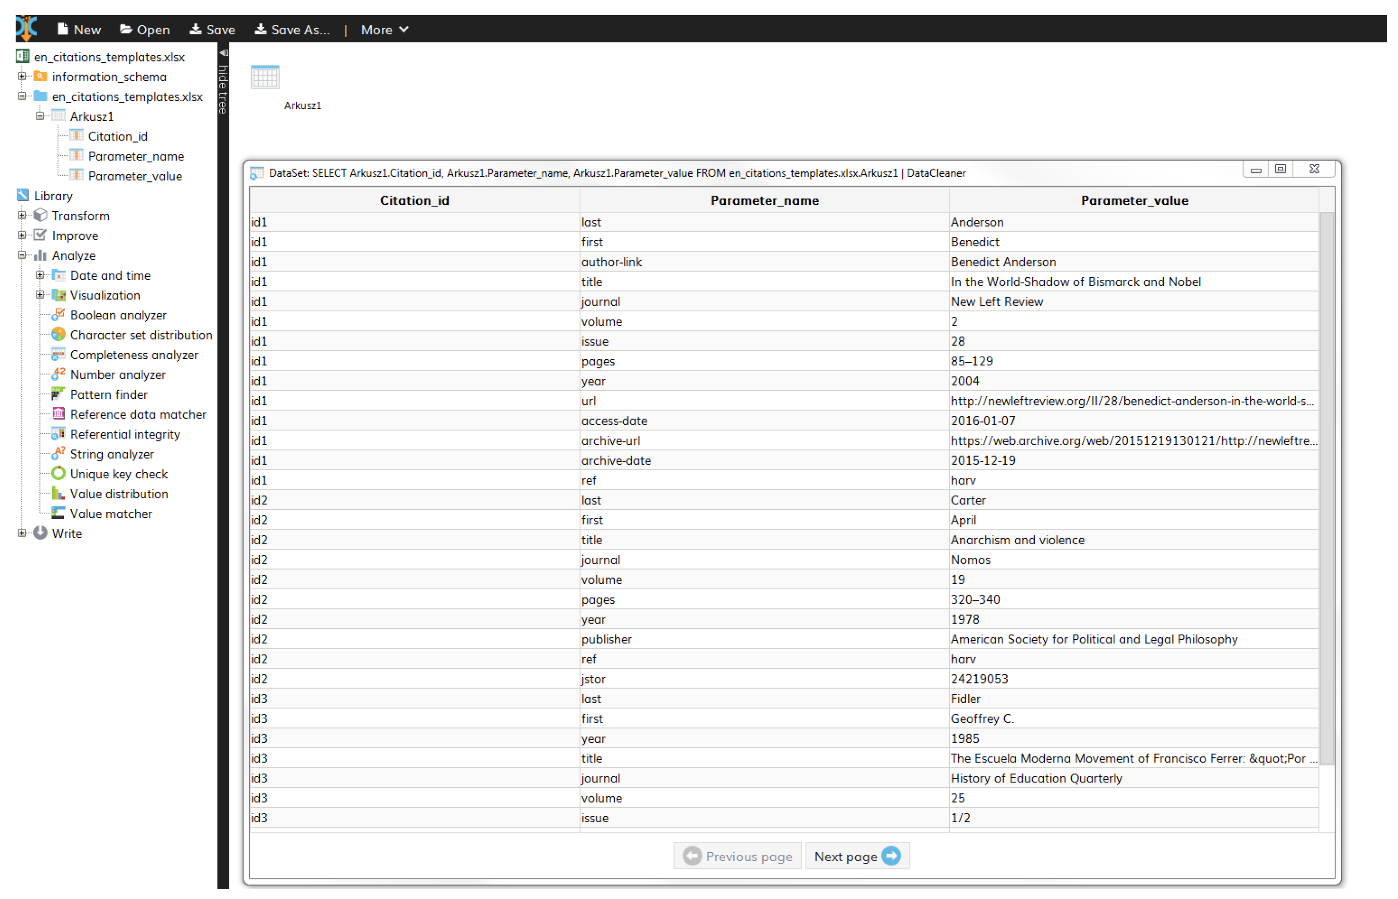Screen dimensions: 1398x899
Task: Click the Arkusz1 table icon on canvas
Action: pos(265,77)
